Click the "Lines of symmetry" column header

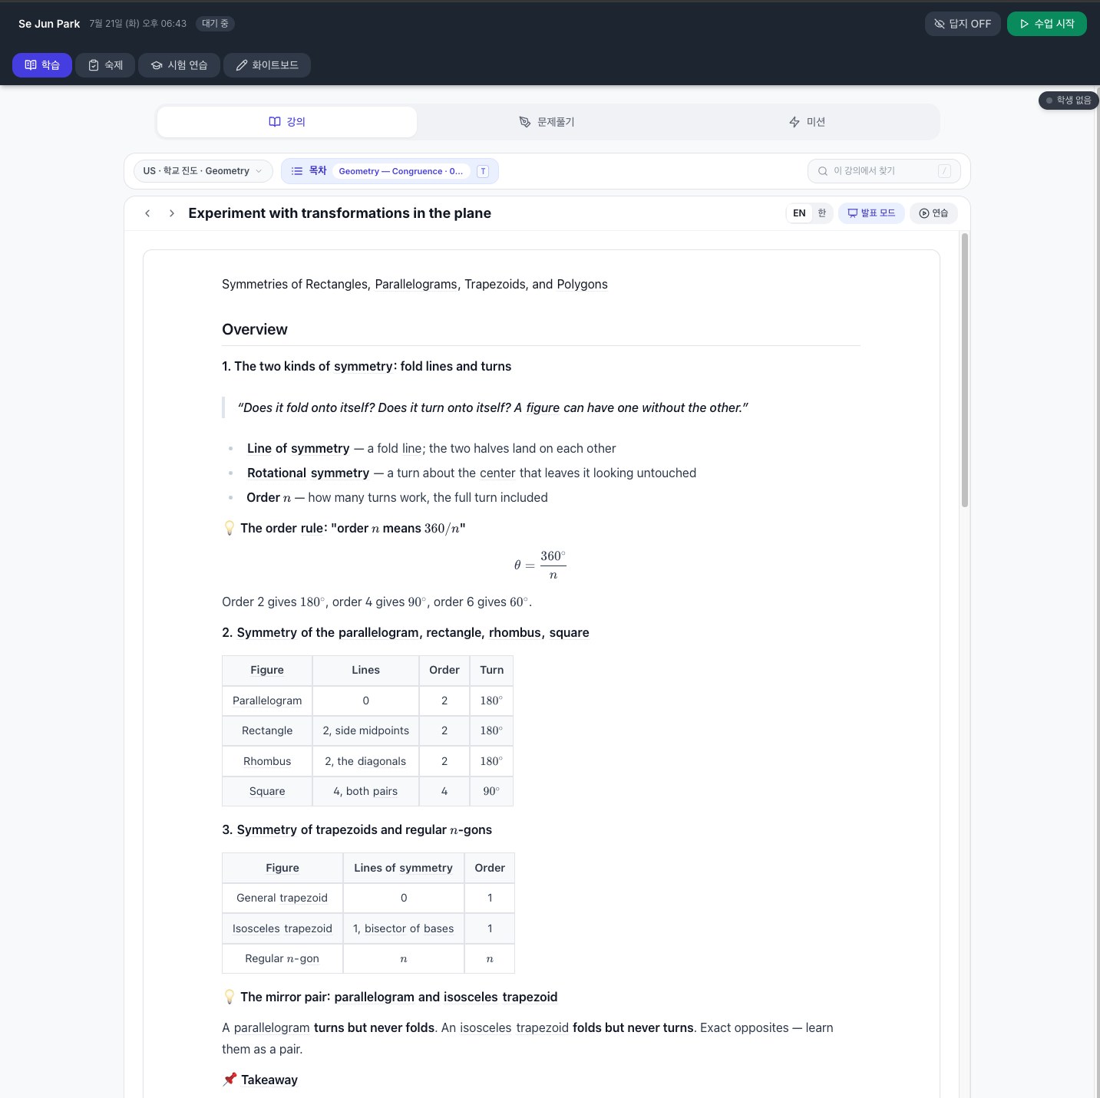pyautogui.click(x=404, y=868)
